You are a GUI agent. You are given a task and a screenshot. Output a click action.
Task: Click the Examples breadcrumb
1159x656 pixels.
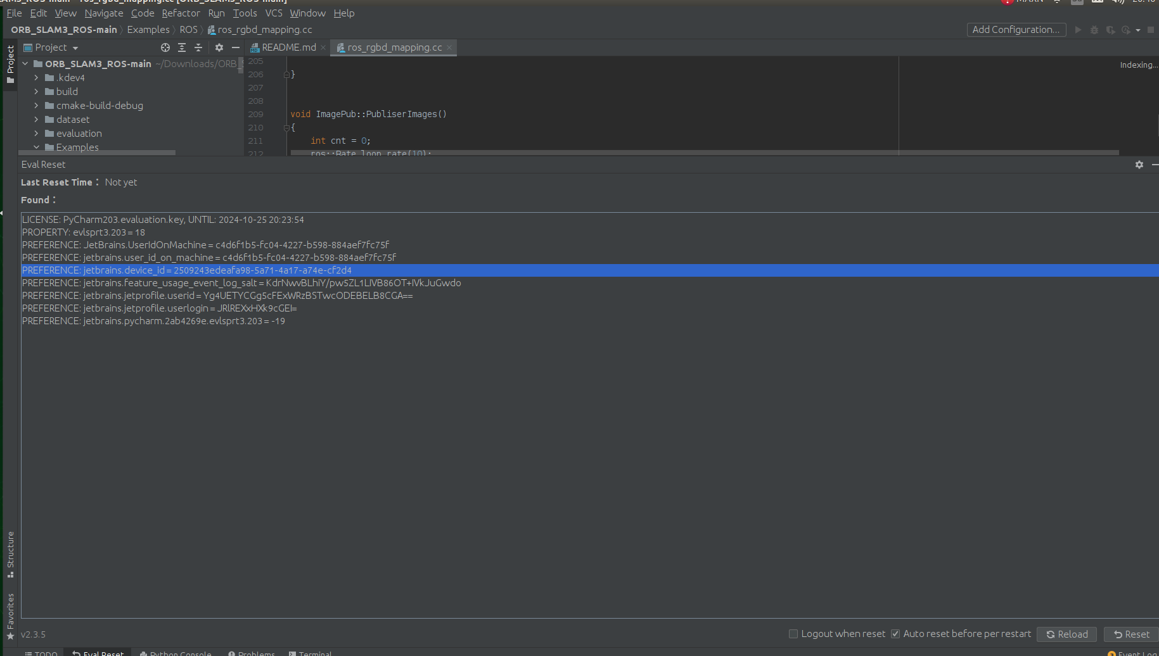148,30
